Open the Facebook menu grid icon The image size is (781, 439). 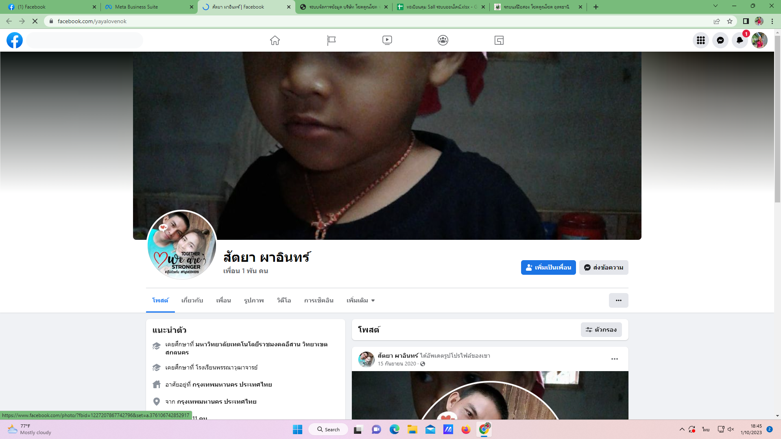point(700,40)
